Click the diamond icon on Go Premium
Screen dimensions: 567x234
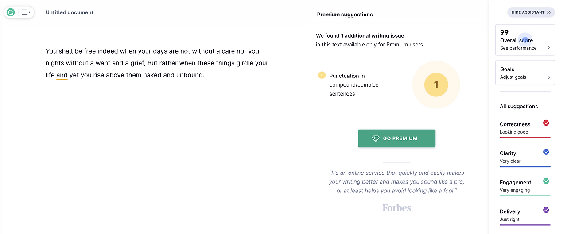[x=376, y=138]
